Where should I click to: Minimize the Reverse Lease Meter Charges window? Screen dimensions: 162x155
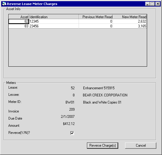coord(147,4)
